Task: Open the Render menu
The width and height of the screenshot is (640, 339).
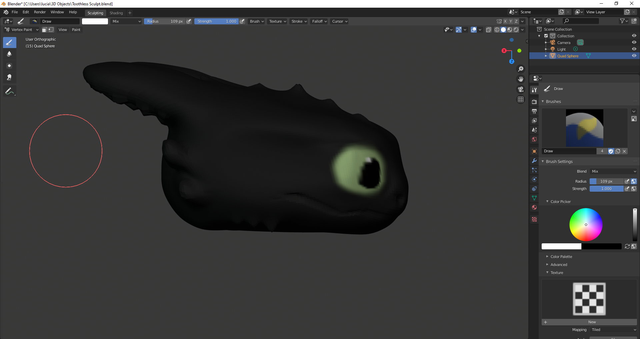Action: click(x=40, y=12)
